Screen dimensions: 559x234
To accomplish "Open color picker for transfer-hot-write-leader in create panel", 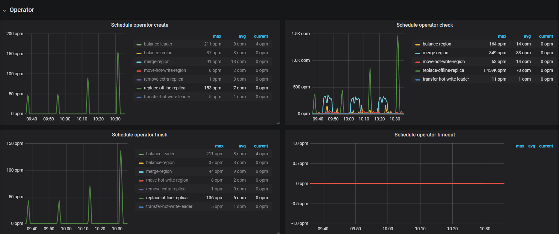I will pos(139,97).
